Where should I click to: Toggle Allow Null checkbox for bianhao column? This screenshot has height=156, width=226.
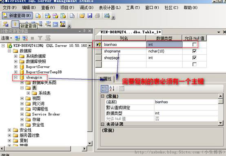195,45
